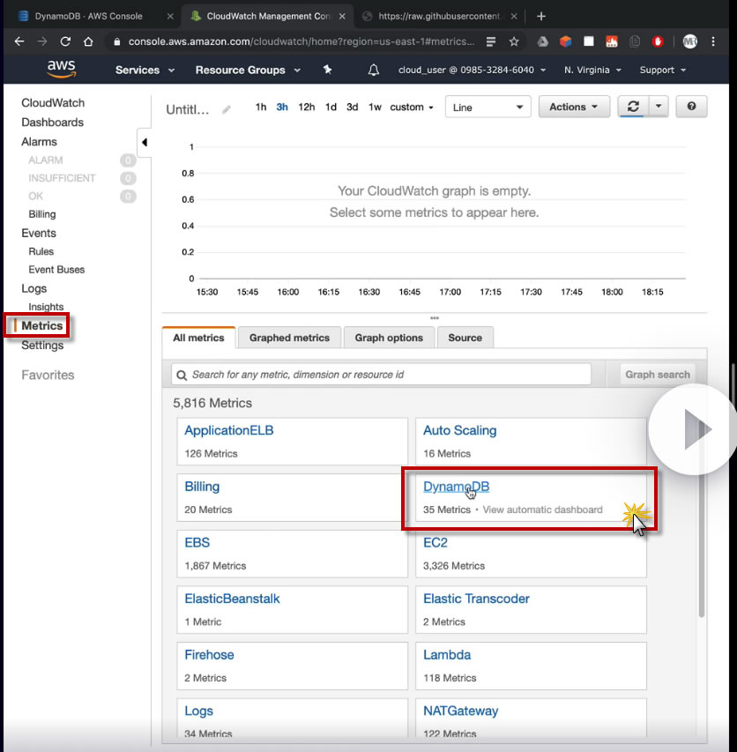Open the Lambda metrics namespace
This screenshot has width=737, height=752.
[446, 655]
